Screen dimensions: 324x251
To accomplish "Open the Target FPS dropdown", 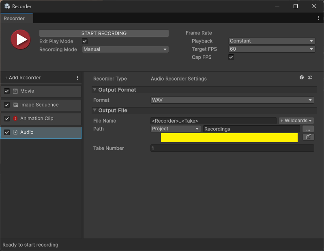I will (271, 49).
